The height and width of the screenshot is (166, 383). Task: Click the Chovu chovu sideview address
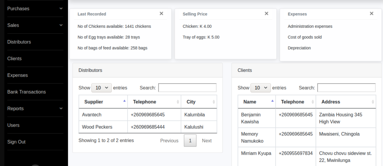[x=345, y=157]
